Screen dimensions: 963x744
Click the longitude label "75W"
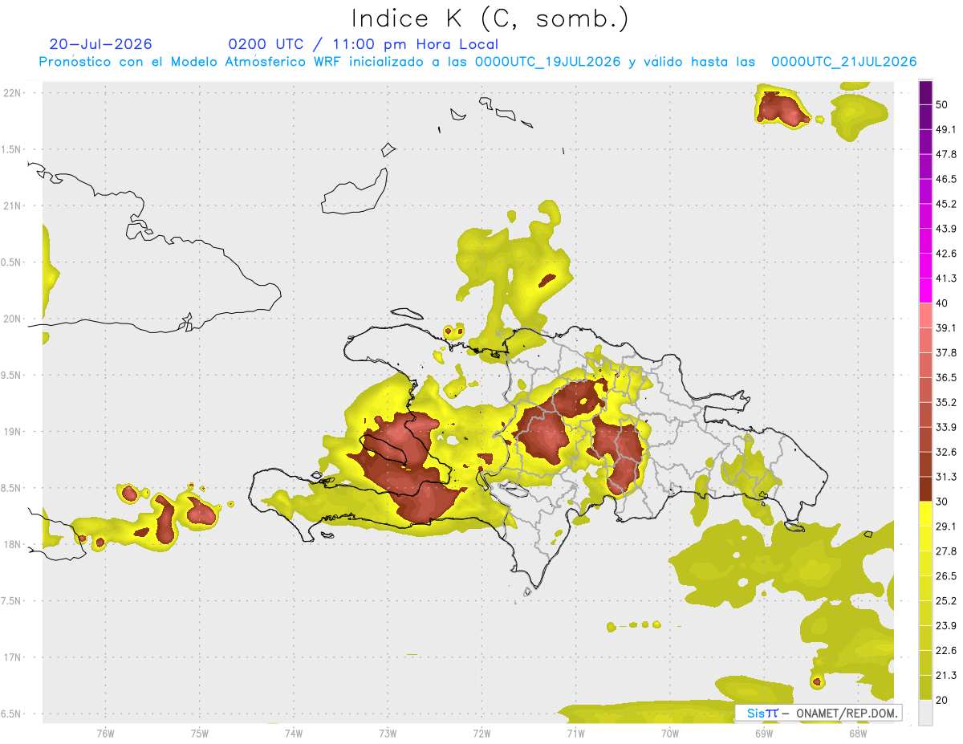pos(200,733)
